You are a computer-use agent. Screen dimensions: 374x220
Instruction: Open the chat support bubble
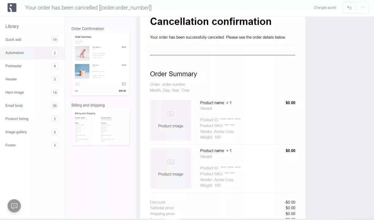14,206
